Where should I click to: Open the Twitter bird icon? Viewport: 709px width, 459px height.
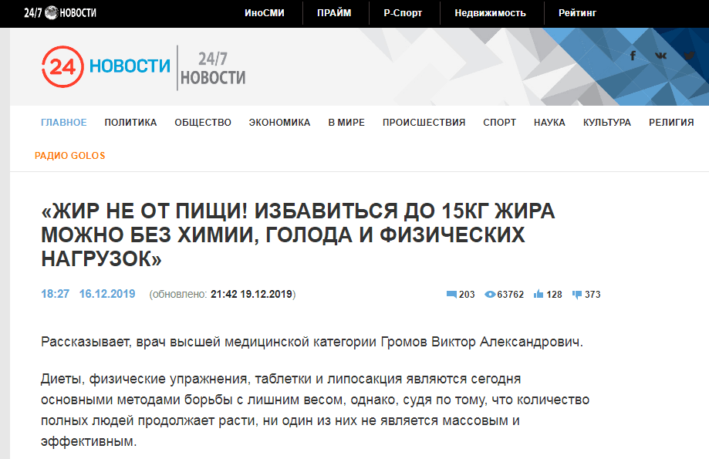pyautogui.click(x=690, y=56)
